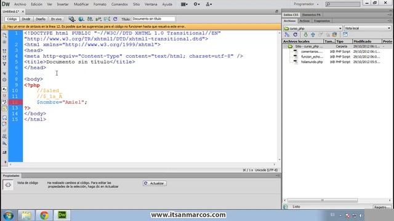Image resolution: width=394 pixels, height=221 pixels.
Task: Click synchronize with remote server icon
Action: coord(334,35)
